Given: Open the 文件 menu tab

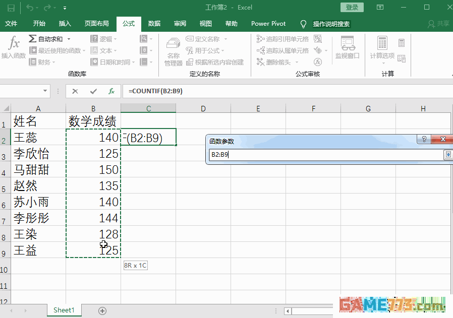Looking at the screenshot, I should (x=11, y=24).
